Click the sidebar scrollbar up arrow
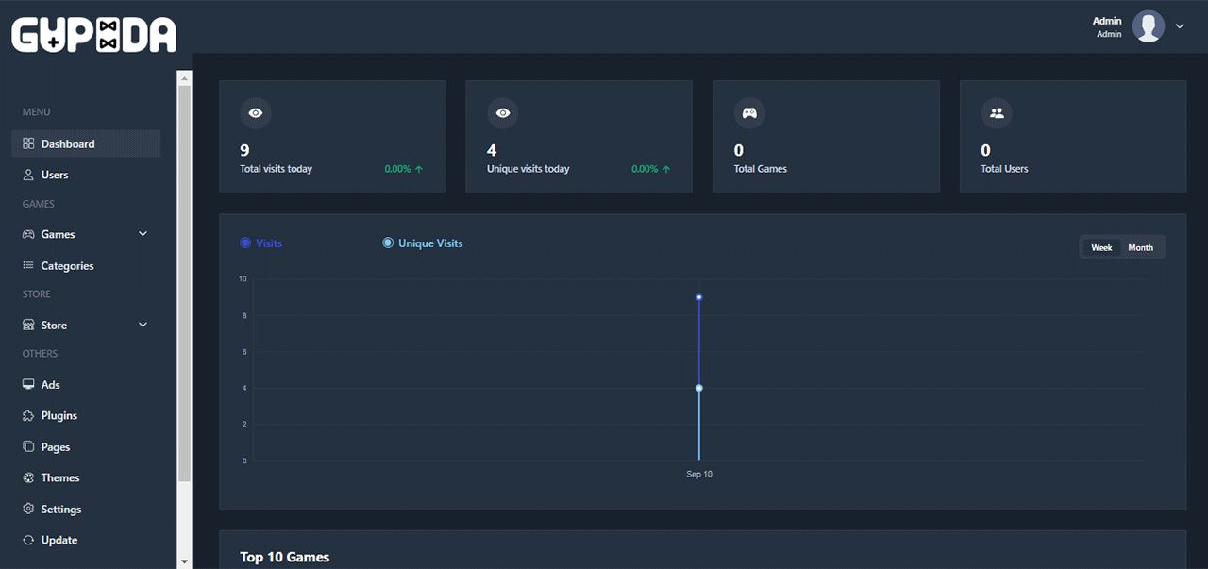 coord(184,76)
